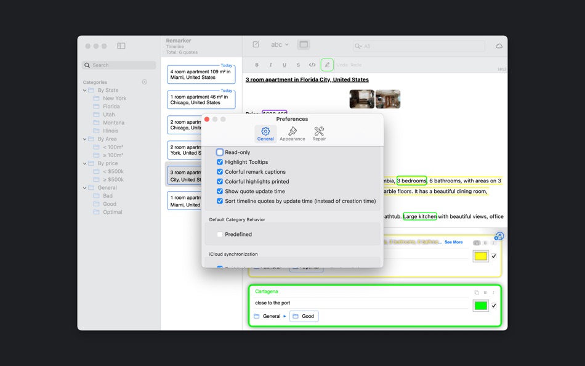This screenshot has height=366, width=585.
Task: Click the code formatting icon
Action: click(312, 65)
